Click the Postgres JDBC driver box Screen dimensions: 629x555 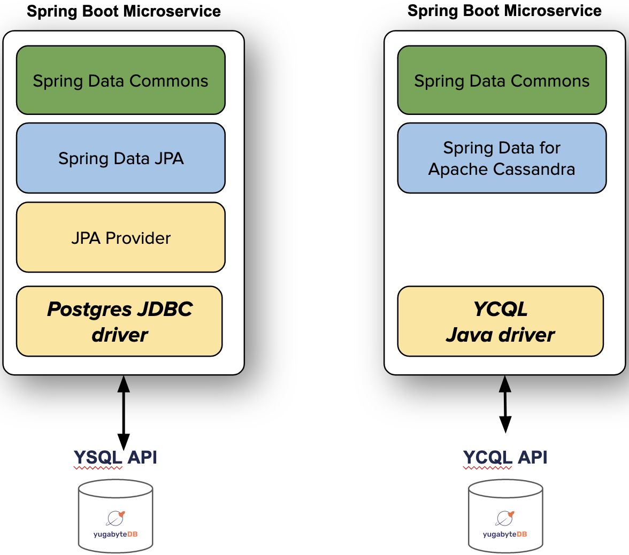coord(119,321)
